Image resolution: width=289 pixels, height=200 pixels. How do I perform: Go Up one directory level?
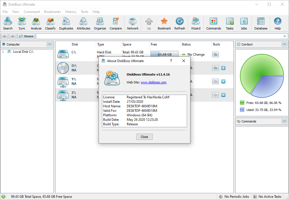point(149,23)
